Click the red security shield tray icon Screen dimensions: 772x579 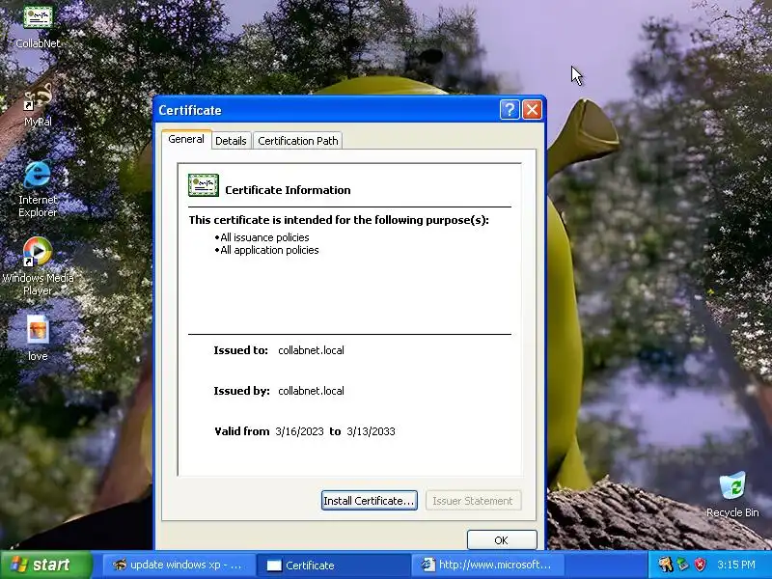(x=700, y=565)
